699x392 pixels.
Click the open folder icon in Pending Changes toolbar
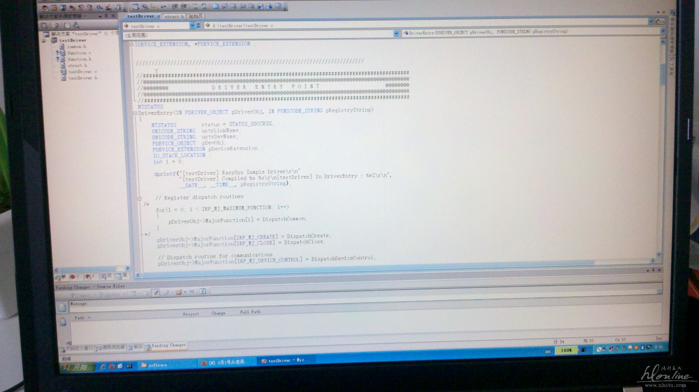coord(179,292)
